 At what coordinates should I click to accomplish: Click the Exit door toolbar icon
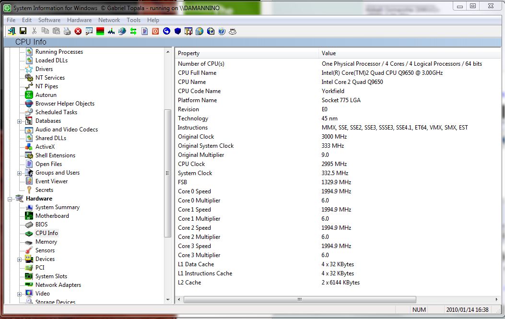(12, 31)
